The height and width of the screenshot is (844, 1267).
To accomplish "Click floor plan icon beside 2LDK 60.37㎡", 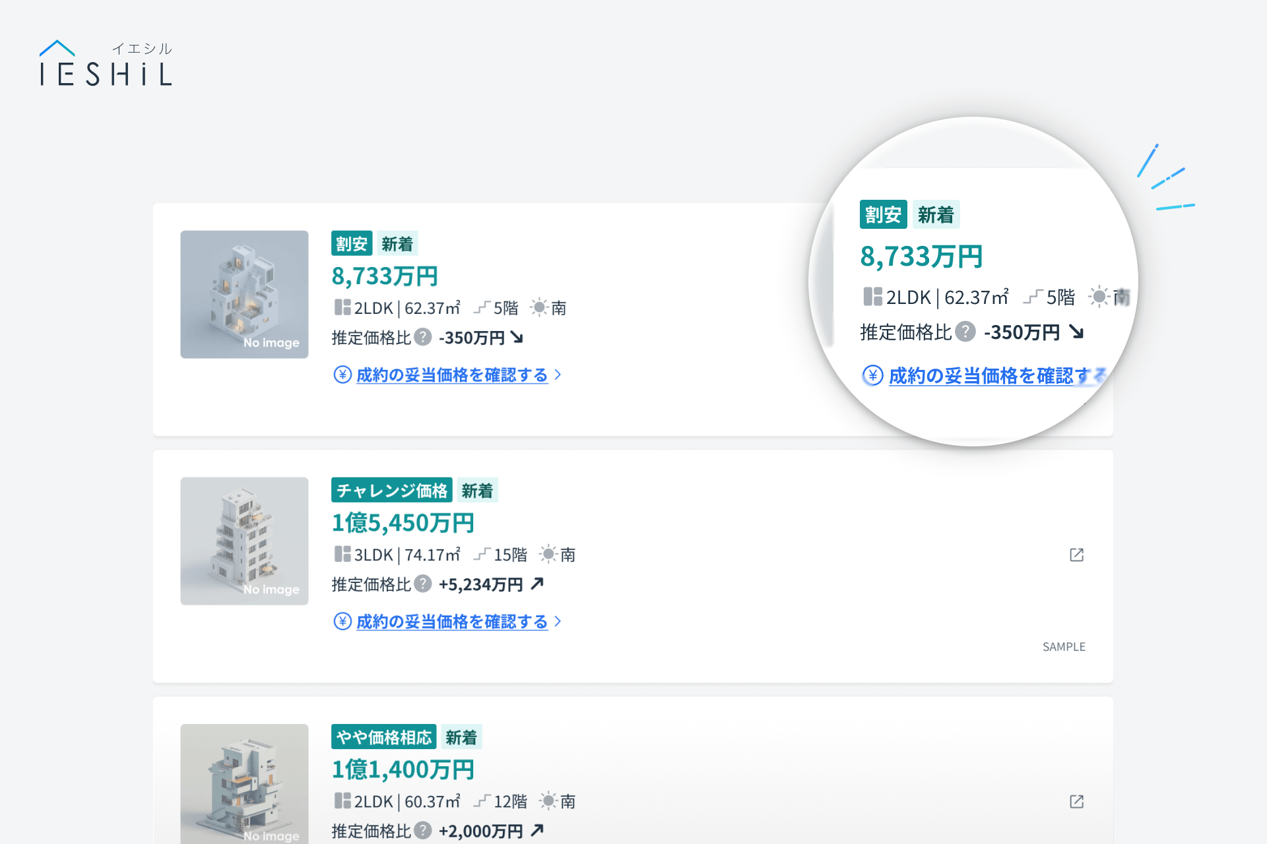I will click(342, 800).
